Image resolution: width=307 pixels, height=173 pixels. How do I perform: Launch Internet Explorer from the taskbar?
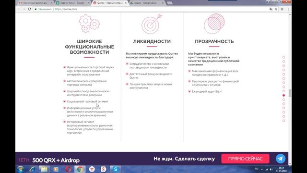32,169
